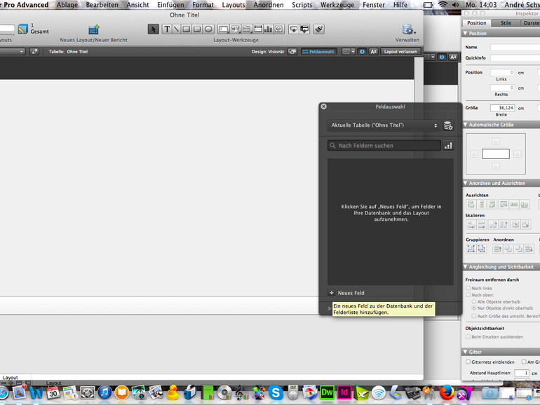Image resolution: width=540 pixels, height=405 pixels.
Task: Click Neues Feld button
Action: [347, 293]
